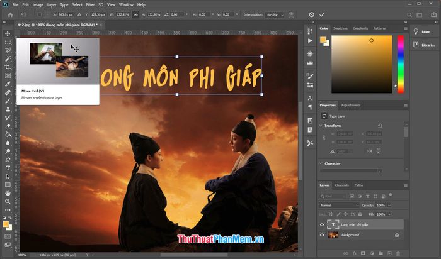
Task: Create a new layer with the plus icon
Action: (389, 253)
